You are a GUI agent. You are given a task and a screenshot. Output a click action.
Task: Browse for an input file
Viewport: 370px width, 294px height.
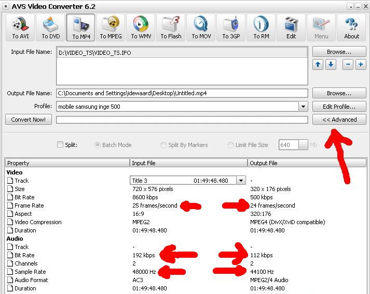pos(339,52)
